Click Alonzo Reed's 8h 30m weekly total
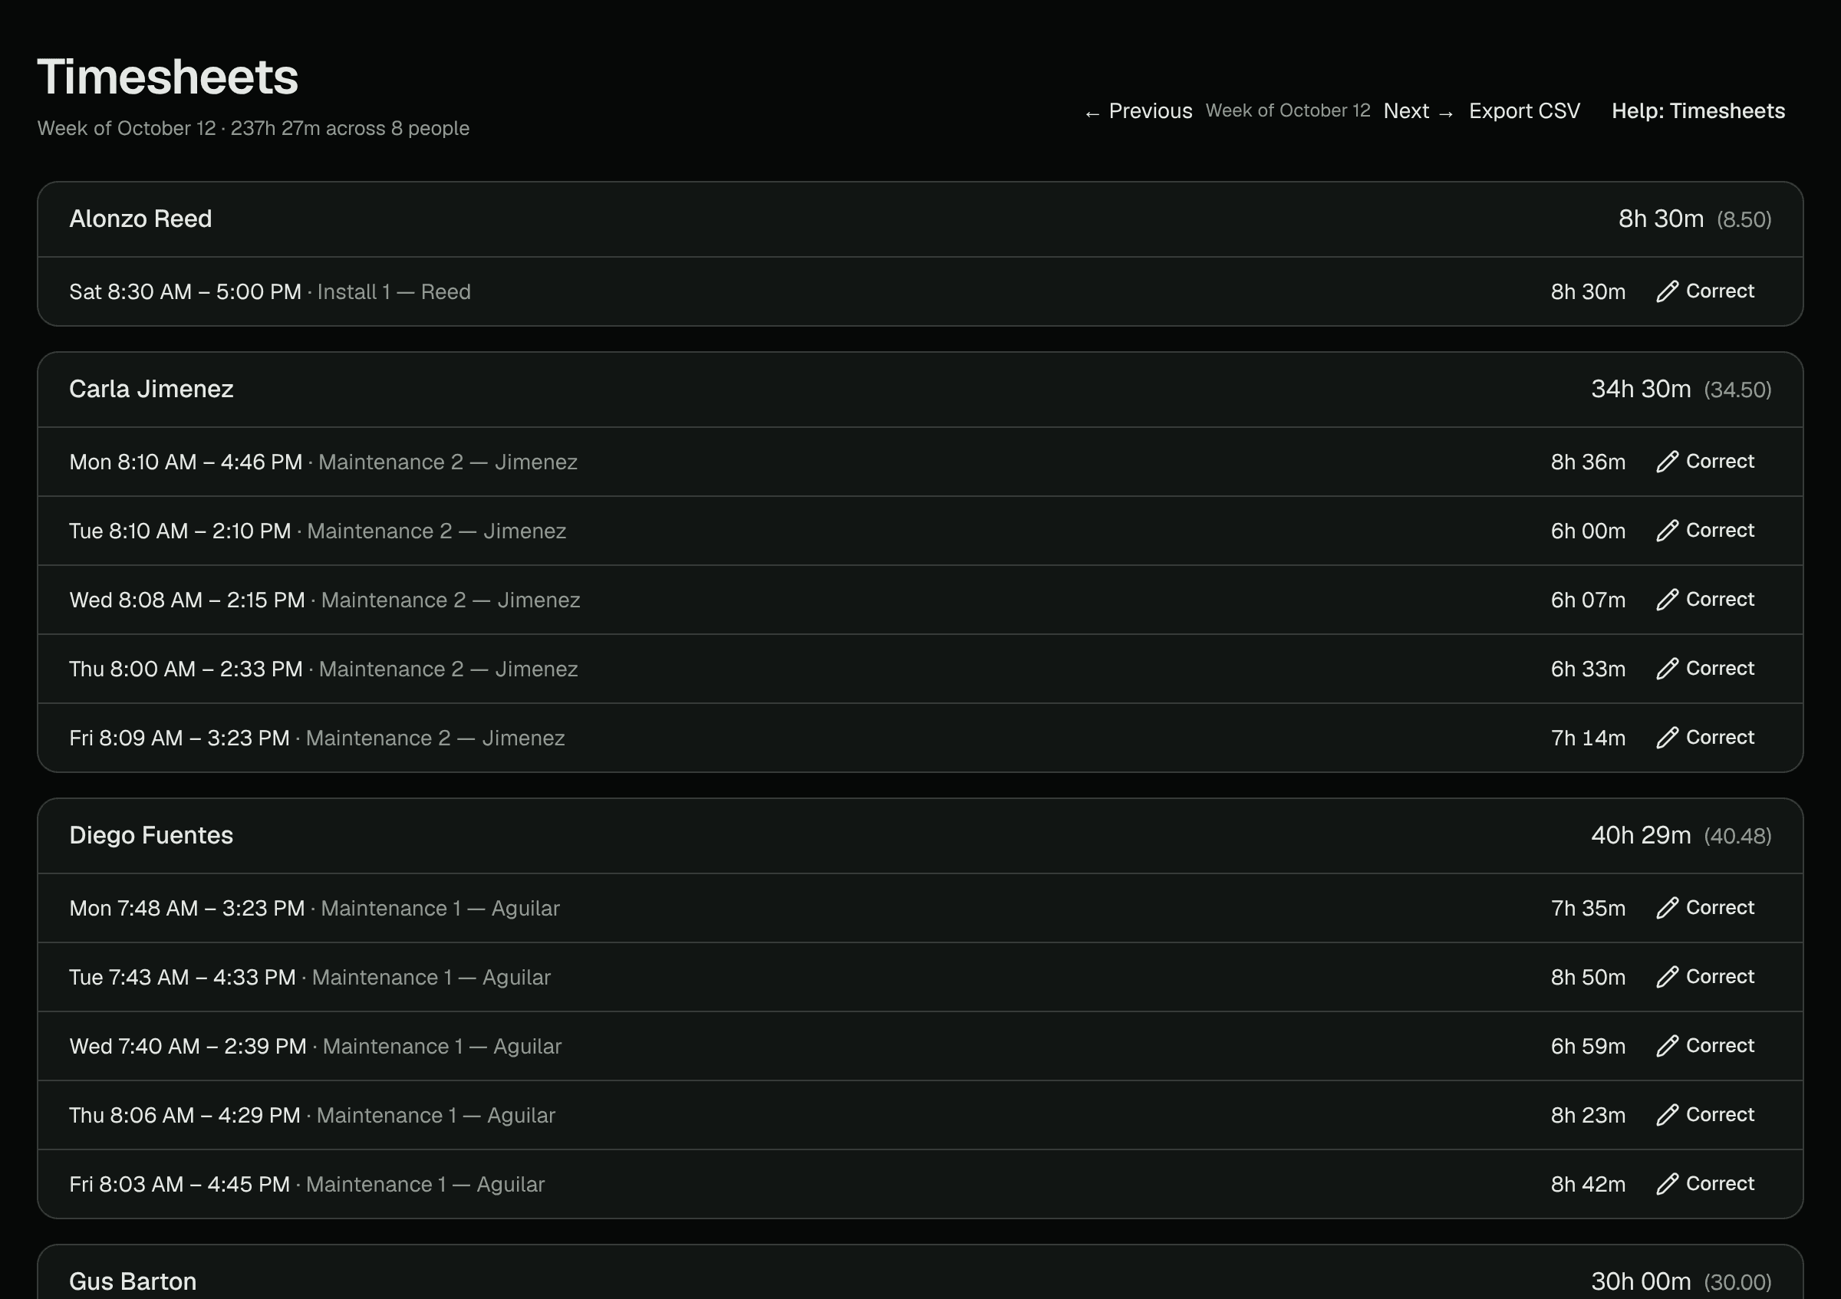This screenshot has height=1299, width=1841. (x=1661, y=219)
